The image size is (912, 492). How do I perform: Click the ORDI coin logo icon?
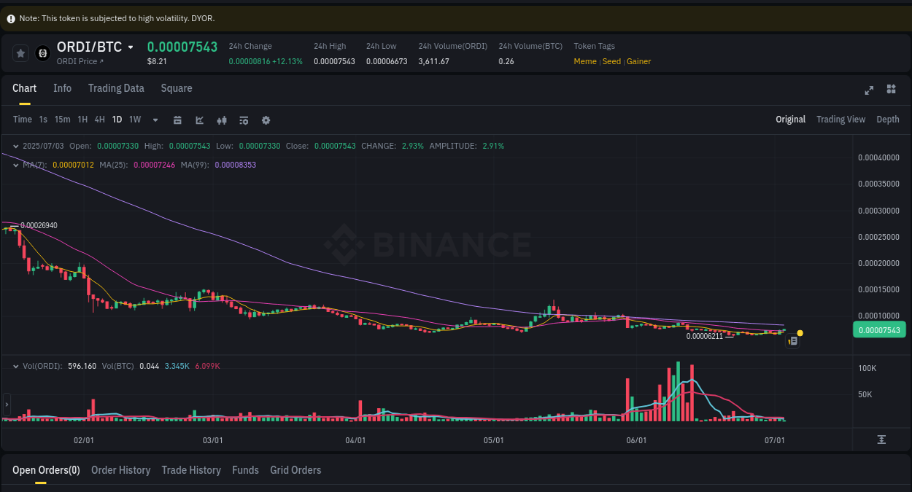(x=42, y=52)
